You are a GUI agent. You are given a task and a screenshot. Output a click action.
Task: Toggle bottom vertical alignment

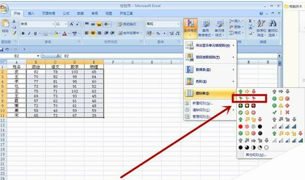click(x=99, y=24)
